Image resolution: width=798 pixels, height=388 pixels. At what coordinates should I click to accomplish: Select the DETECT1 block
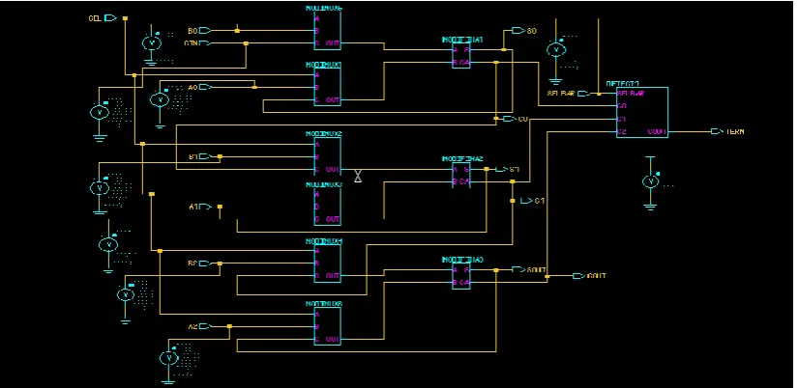click(x=641, y=112)
